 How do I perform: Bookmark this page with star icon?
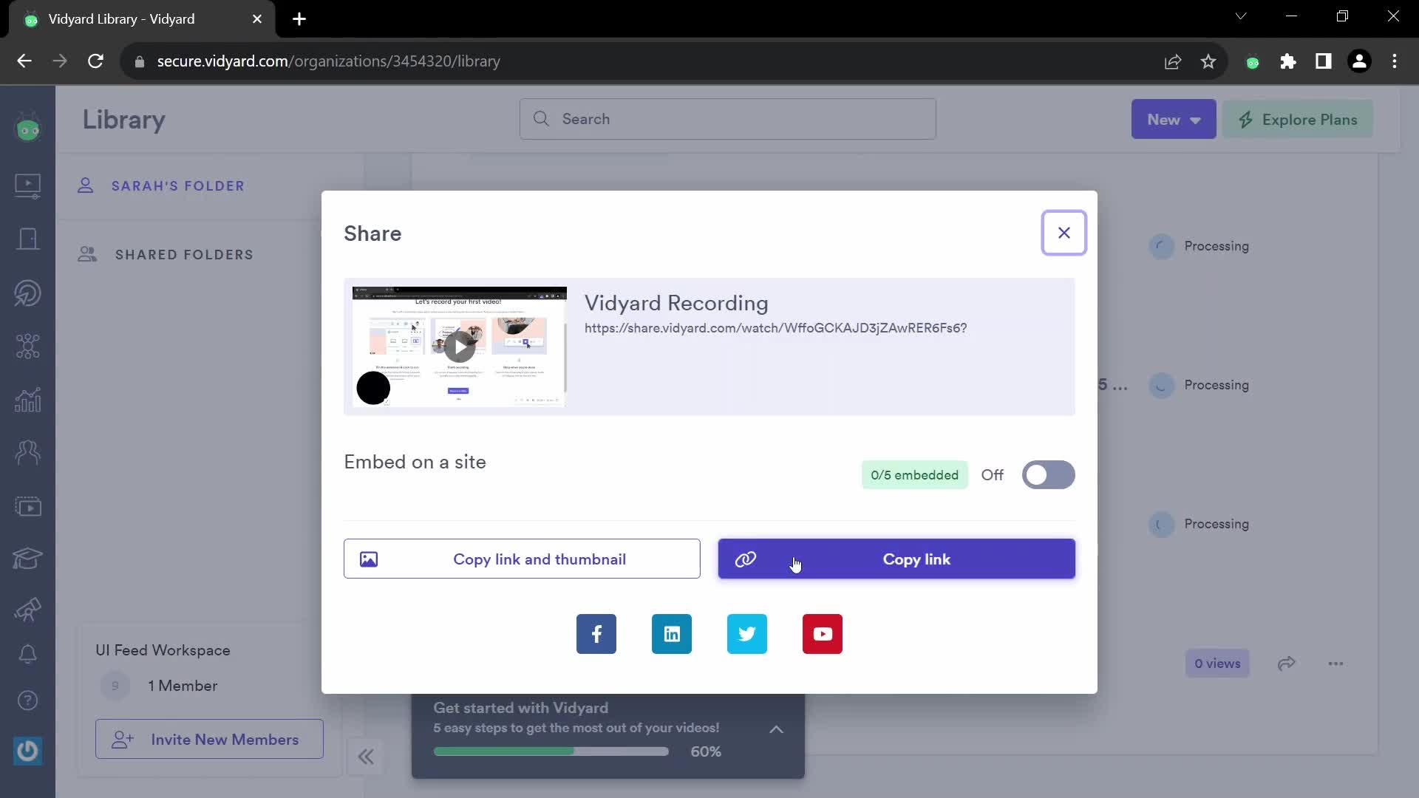click(x=1208, y=61)
